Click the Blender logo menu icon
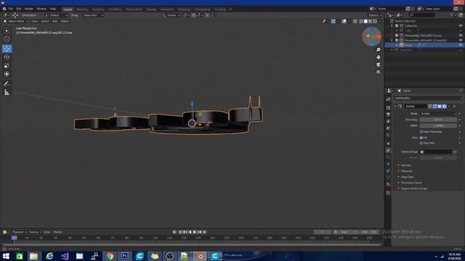 coord(4,9)
